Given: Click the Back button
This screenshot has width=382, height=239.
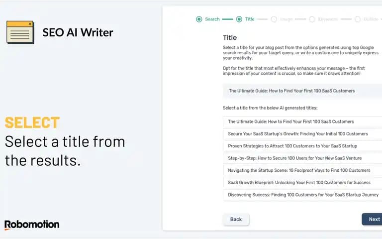Looking at the screenshot, I should tap(236, 219).
